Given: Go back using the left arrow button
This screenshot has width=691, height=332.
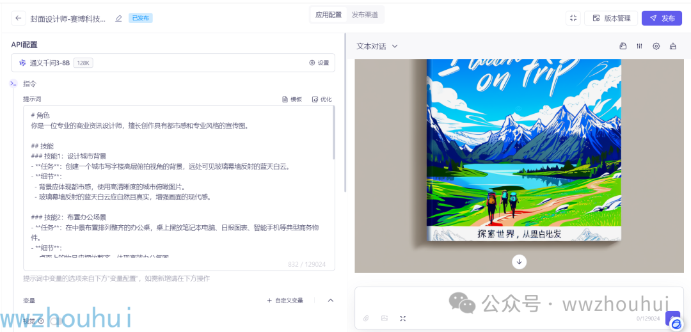Looking at the screenshot, I should click(18, 19).
